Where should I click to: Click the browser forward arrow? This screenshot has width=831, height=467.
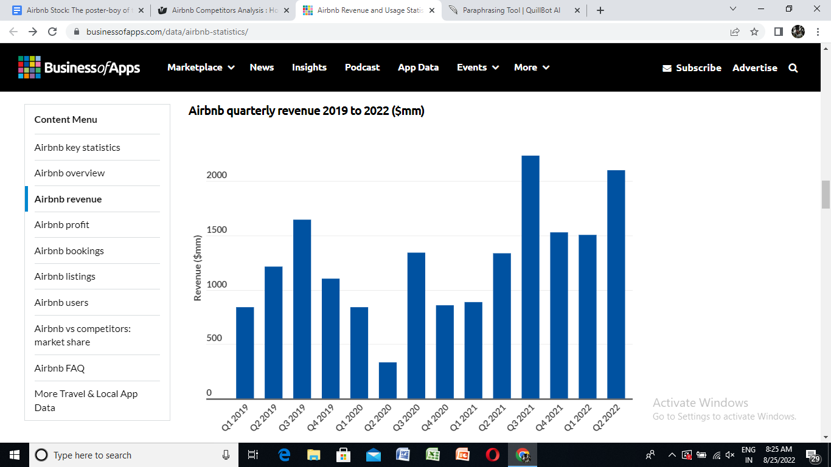pos(33,32)
